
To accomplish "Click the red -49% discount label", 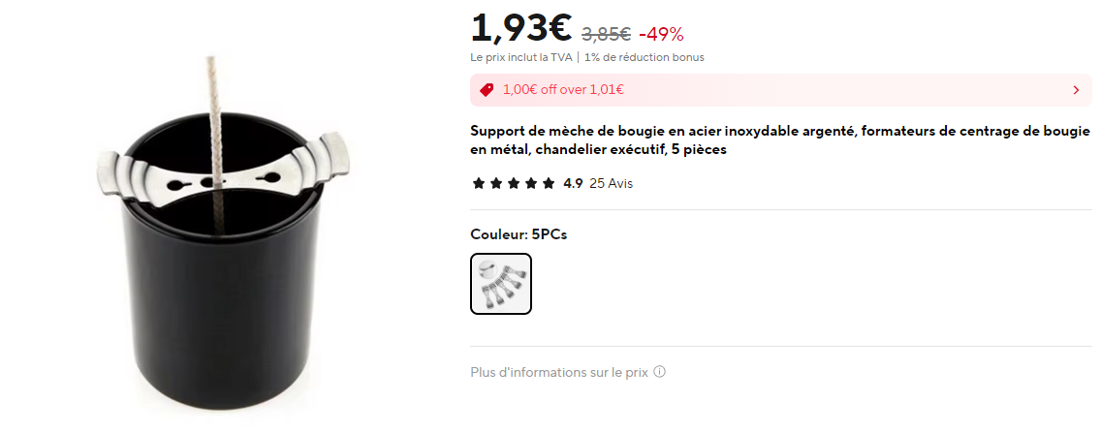I will [x=661, y=34].
